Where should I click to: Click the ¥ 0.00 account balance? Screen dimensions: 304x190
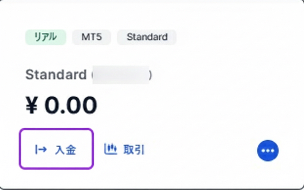(61, 105)
